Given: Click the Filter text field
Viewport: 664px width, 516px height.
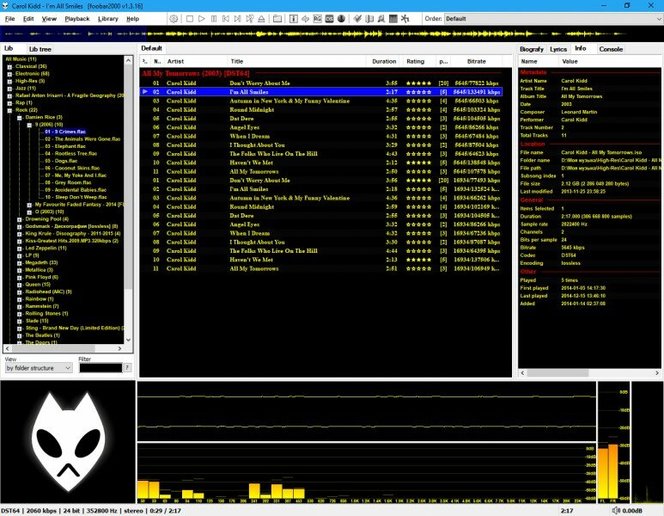Looking at the screenshot, I should pyautogui.click(x=100, y=368).
